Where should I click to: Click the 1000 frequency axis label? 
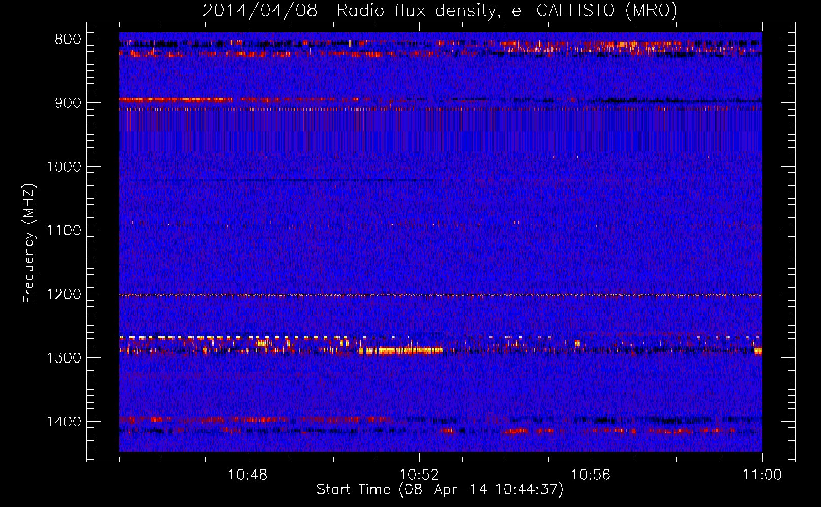click(63, 167)
